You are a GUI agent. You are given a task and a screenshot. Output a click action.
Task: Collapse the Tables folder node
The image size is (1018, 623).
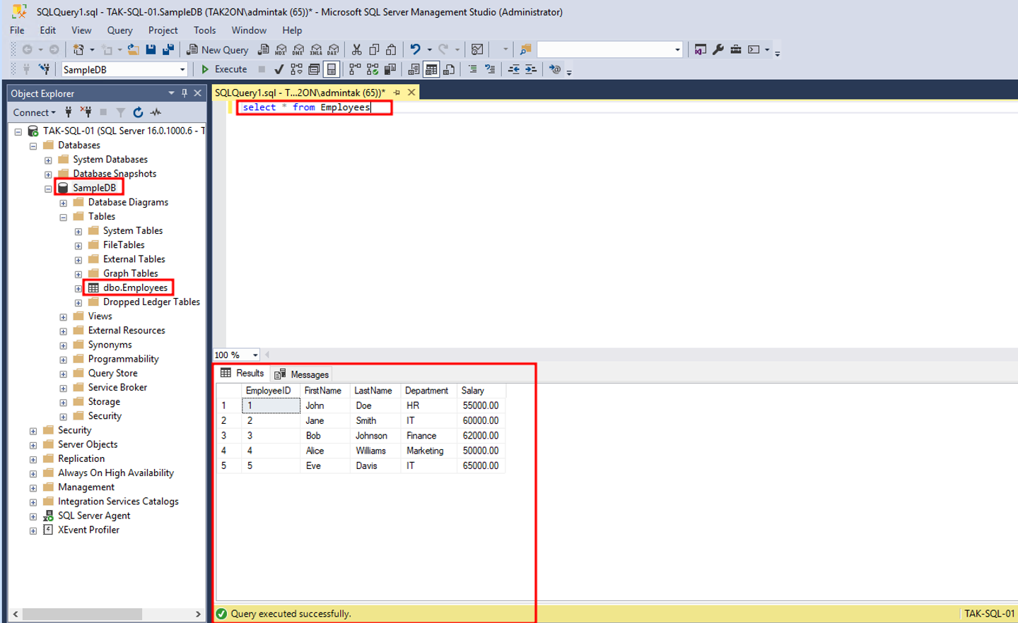coord(63,218)
